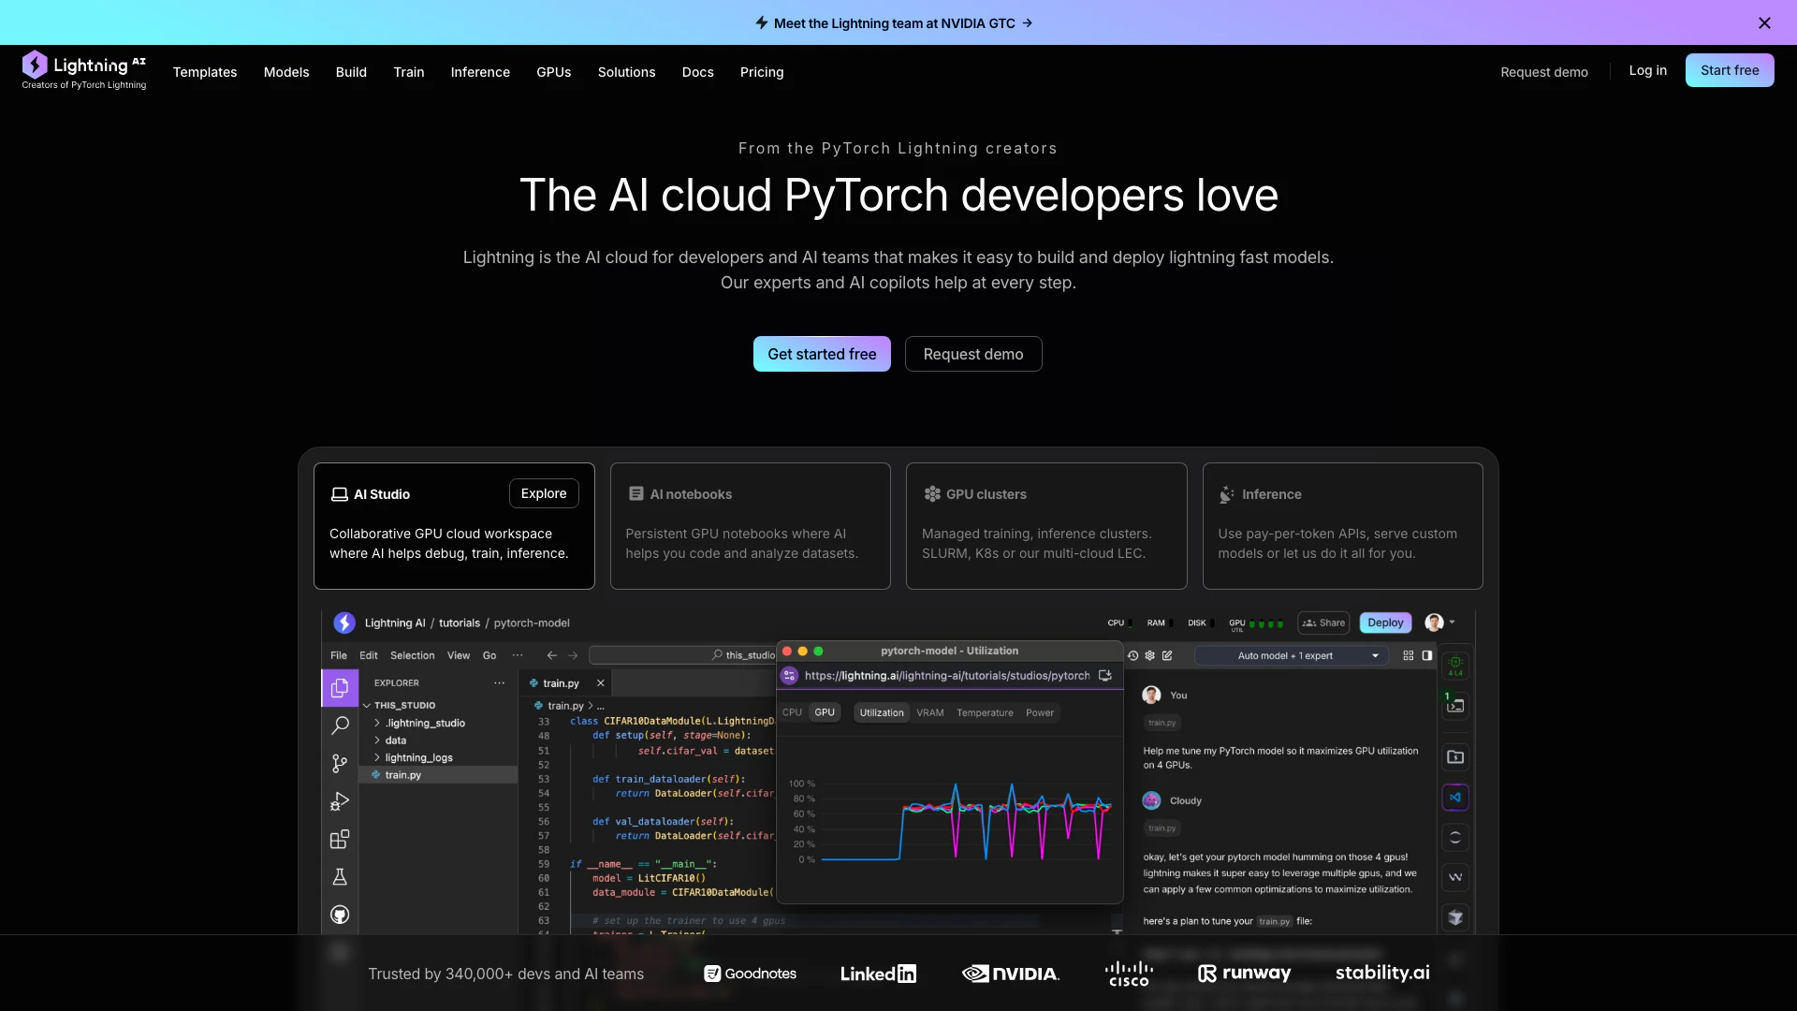Open the Selection menu
The width and height of the screenshot is (1797, 1011).
412,656
